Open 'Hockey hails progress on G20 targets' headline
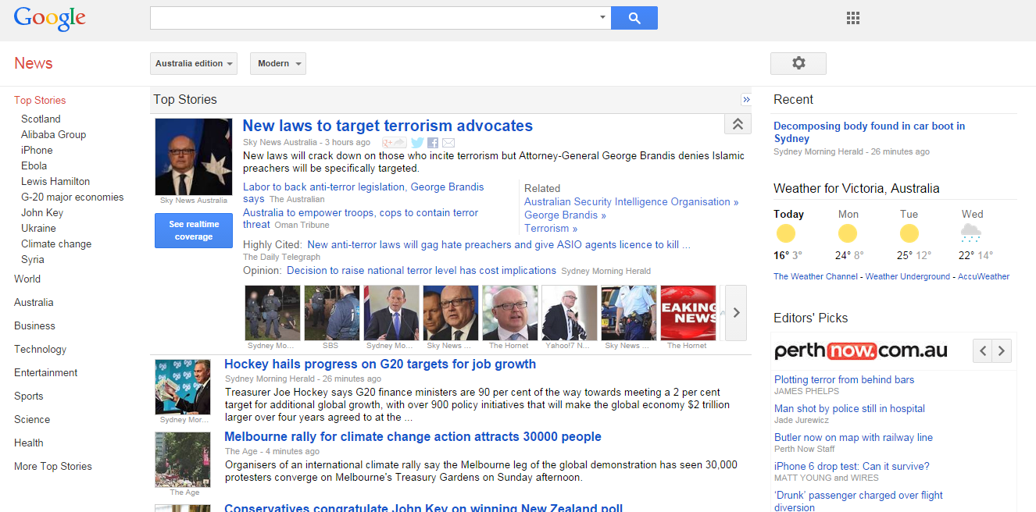Image resolution: width=1036 pixels, height=512 pixels. tap(380, 364)
